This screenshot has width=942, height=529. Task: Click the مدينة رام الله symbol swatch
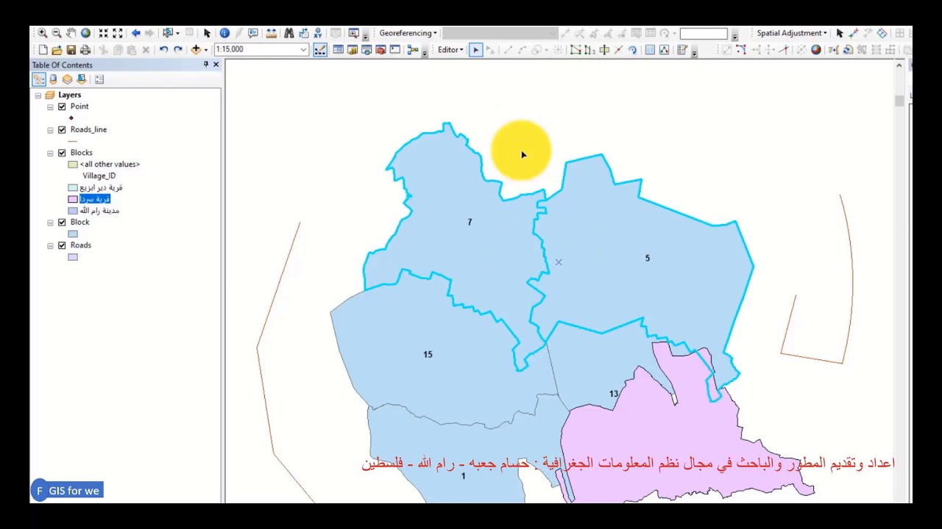[73, 211]
